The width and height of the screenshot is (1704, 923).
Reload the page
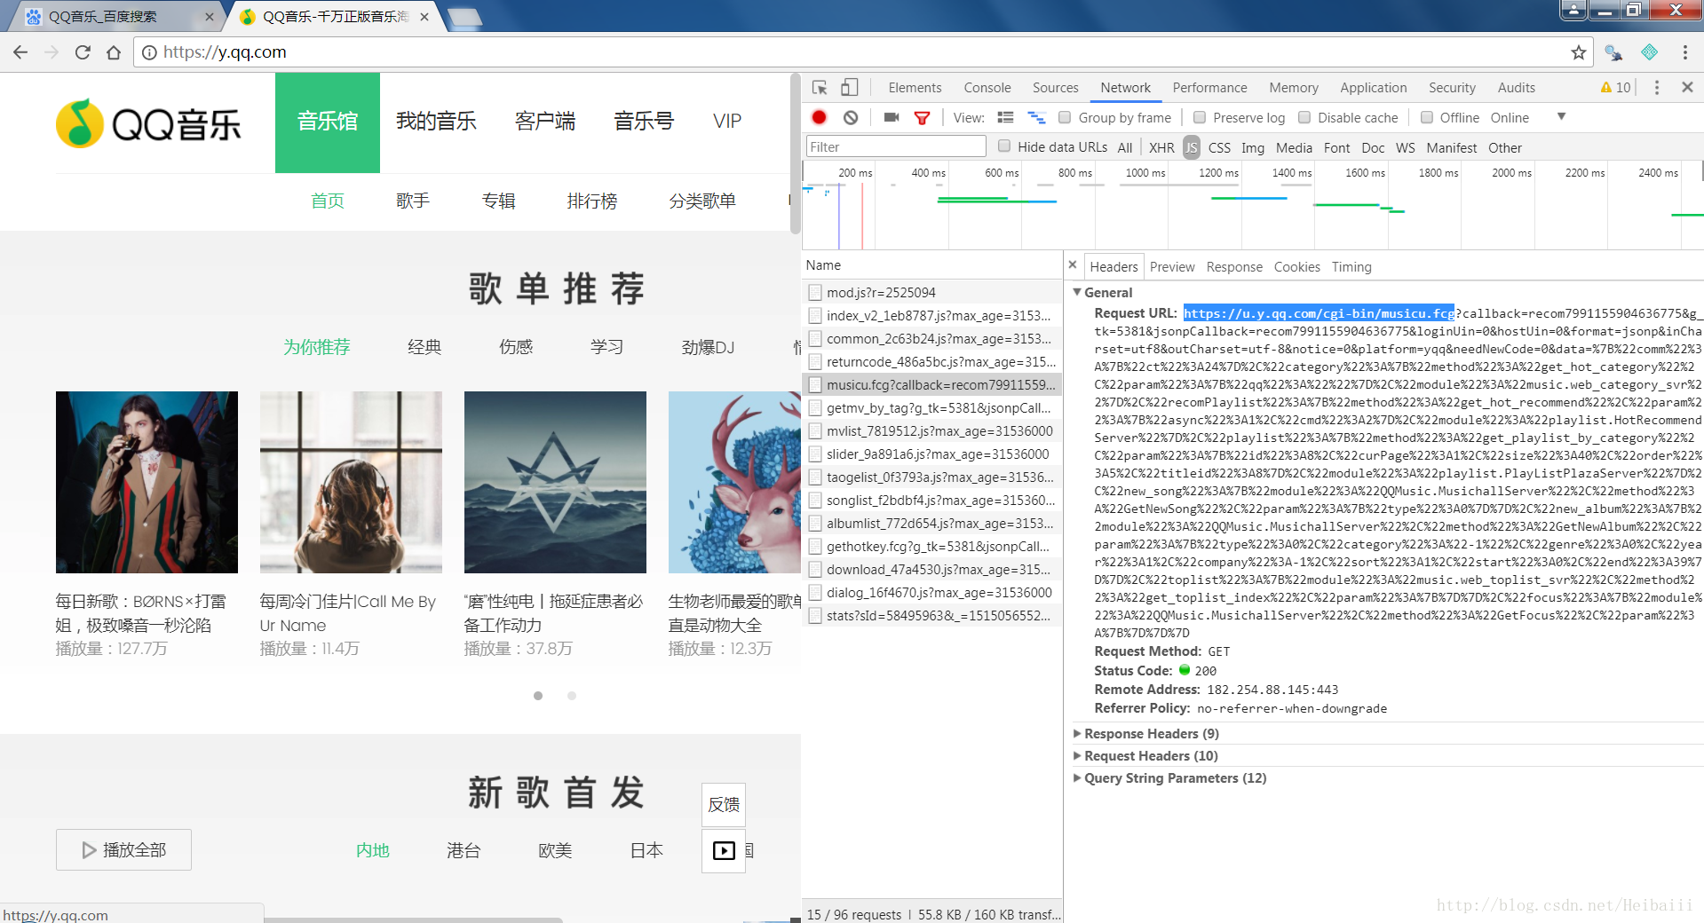[x=83, y=52]
